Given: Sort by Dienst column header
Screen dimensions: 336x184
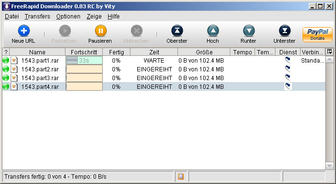Looking at the screenshot, I should point(288,52).
